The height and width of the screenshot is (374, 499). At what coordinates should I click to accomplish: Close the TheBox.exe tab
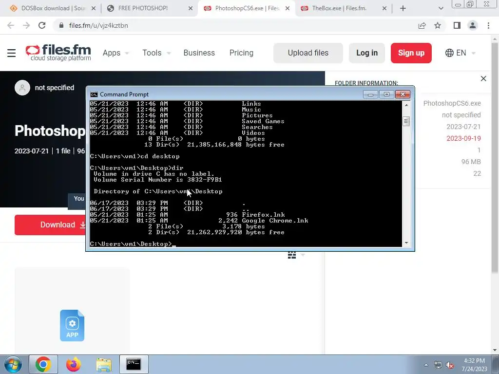384,9
